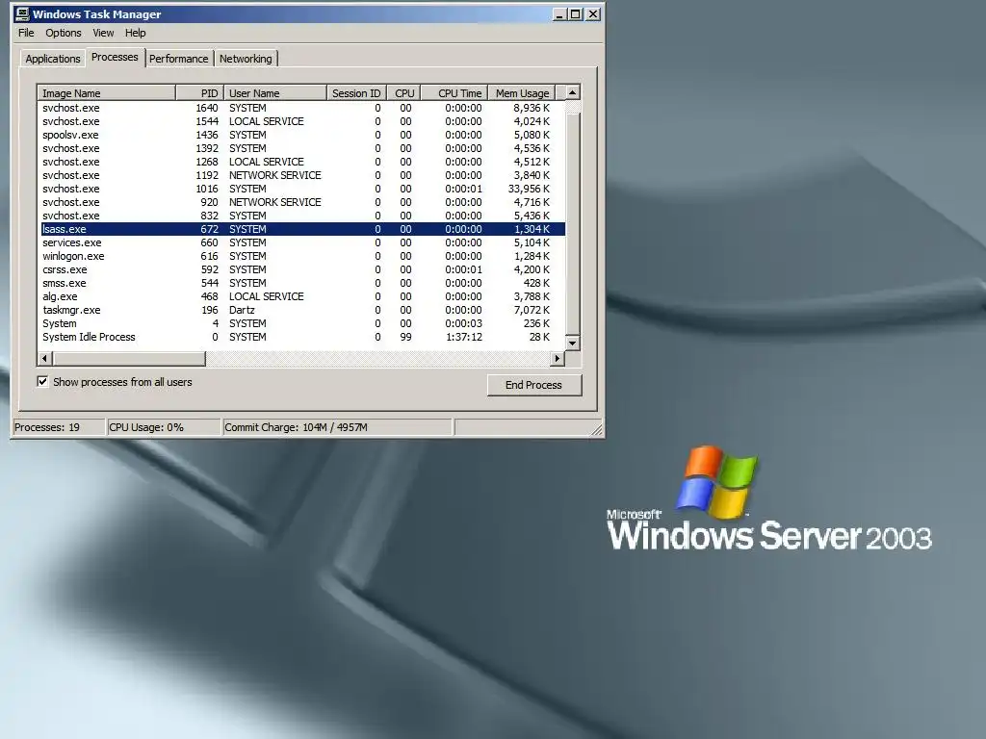
Task: Open the Options menu
Action: click(x=63, y=33)
